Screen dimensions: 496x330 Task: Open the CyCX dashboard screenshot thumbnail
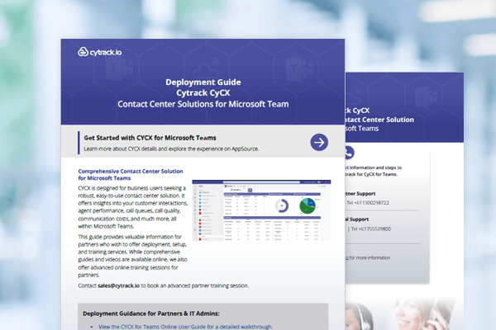coord(261,210)
